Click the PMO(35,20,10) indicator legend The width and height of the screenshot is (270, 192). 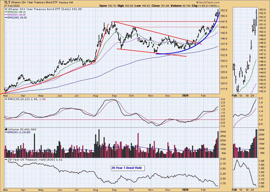click(25, 99)
